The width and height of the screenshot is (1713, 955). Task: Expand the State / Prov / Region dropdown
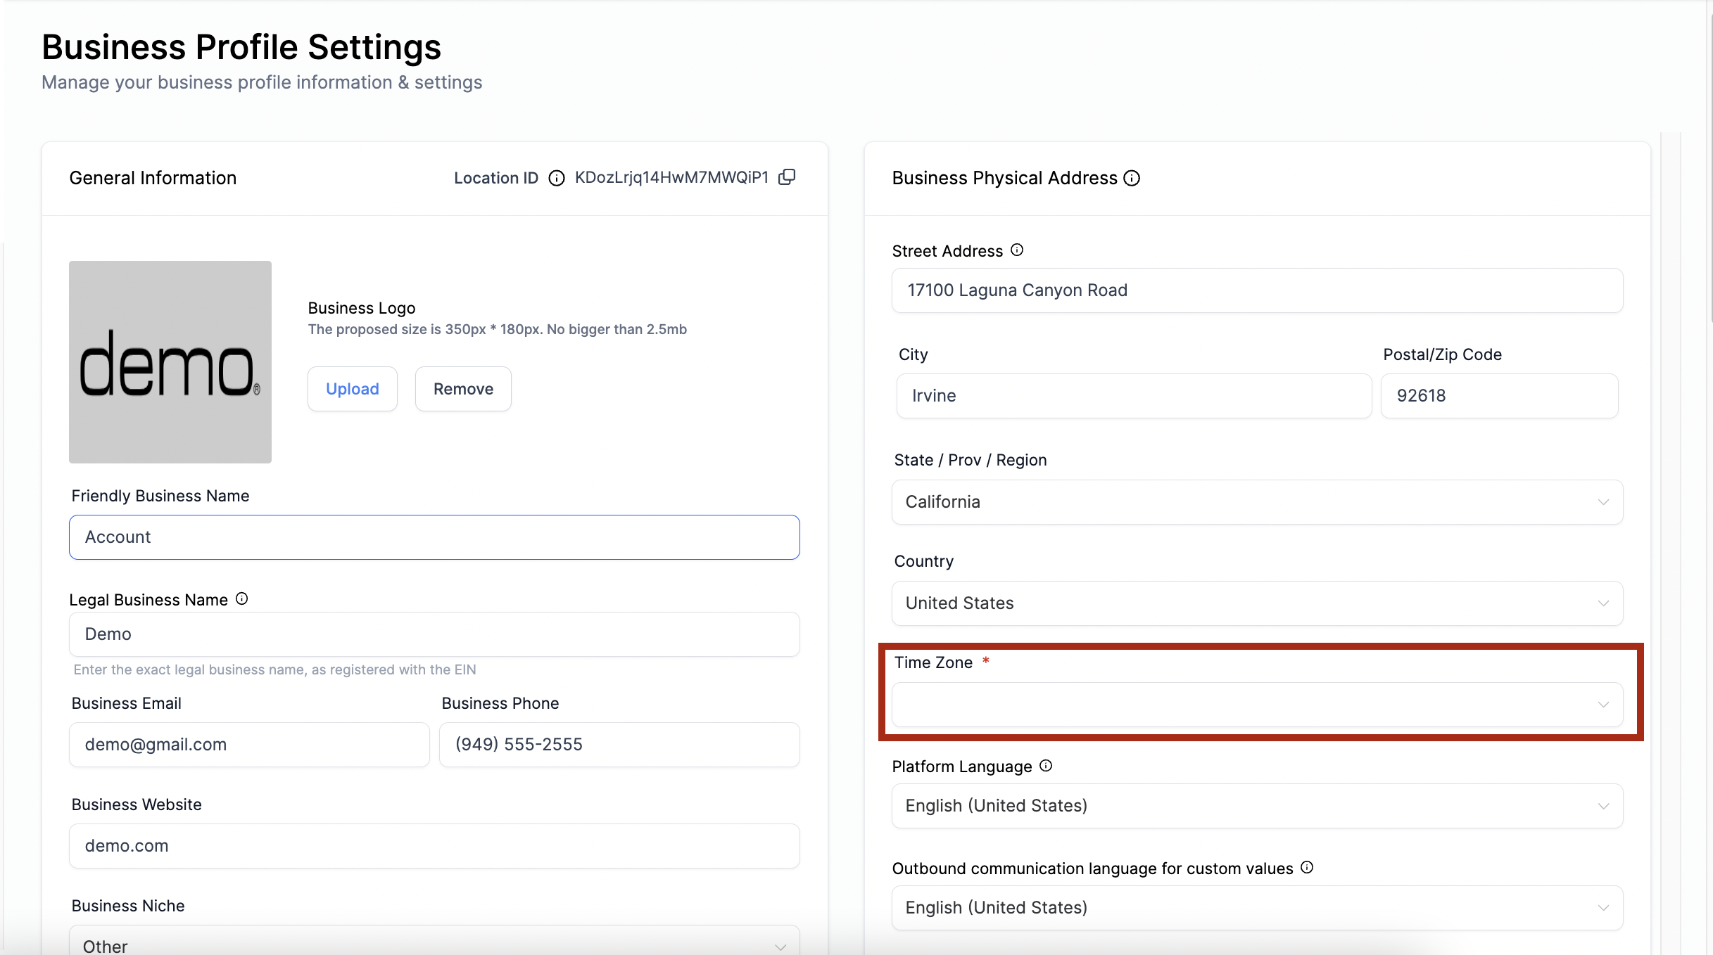point(1257,502)
